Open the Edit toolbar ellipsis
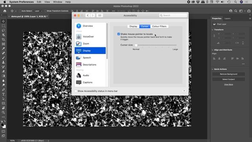The image size is (252, 142). click(x=4, y=117)
